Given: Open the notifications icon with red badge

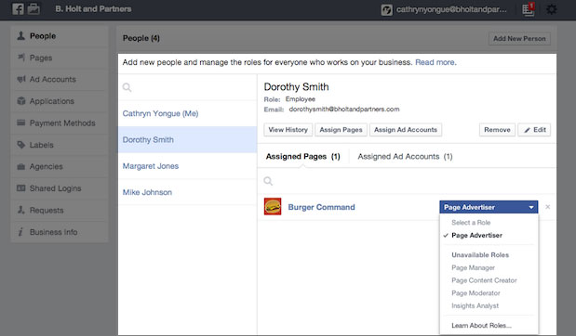Looking at the screenshot, I should [x=529, y=9].
